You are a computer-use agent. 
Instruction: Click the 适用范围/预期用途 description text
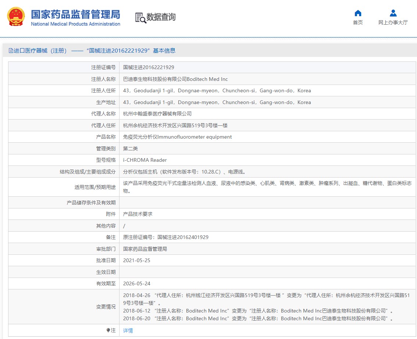267,187
